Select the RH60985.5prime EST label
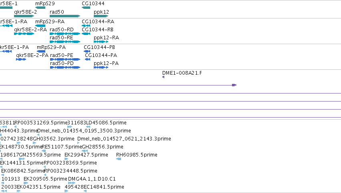 pos(137,155)
